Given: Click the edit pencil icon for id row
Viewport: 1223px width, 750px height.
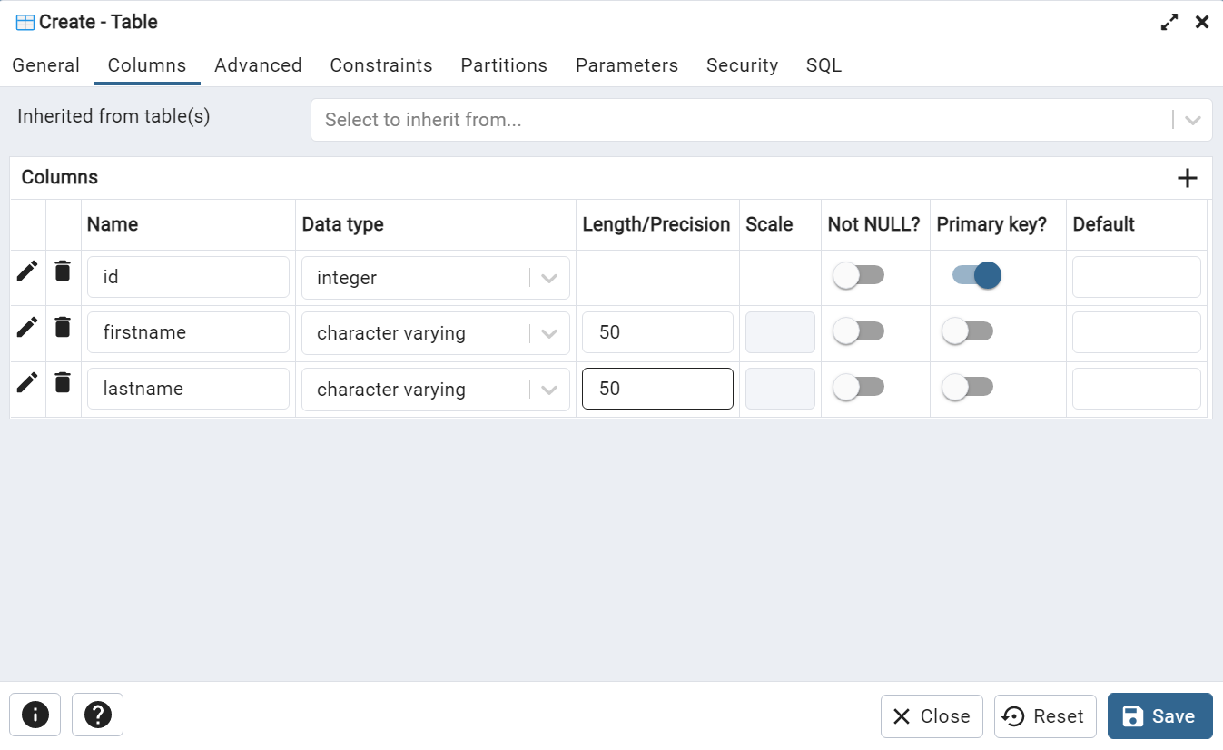Looking at the screenshot, I should coord(27,271).
